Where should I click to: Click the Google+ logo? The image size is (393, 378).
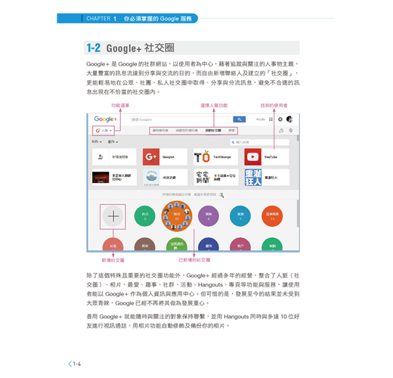105,119
